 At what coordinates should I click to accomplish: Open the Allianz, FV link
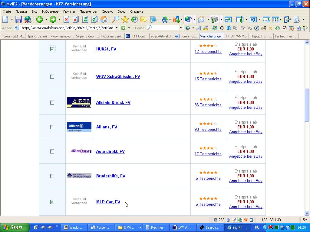tap(107, 127)
